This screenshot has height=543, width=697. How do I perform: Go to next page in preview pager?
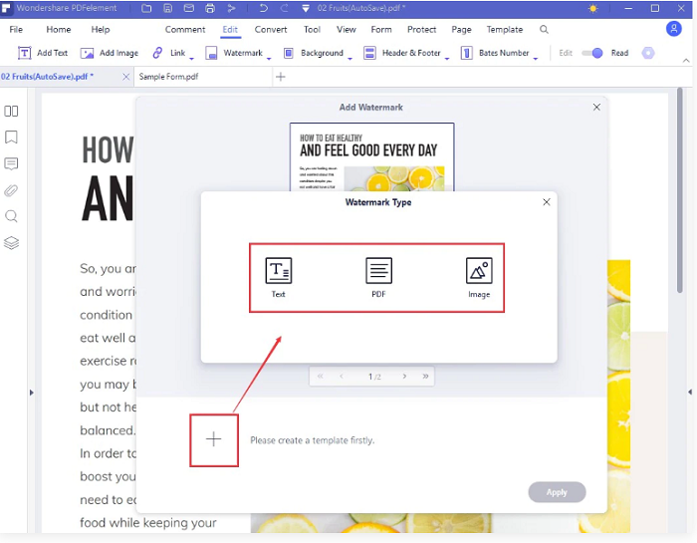(404, 377)
